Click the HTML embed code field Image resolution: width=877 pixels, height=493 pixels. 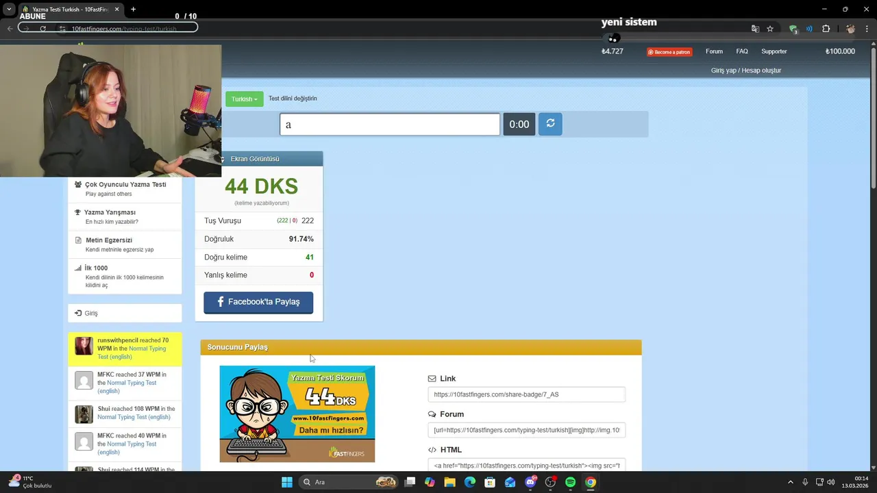tap(526, 466)
